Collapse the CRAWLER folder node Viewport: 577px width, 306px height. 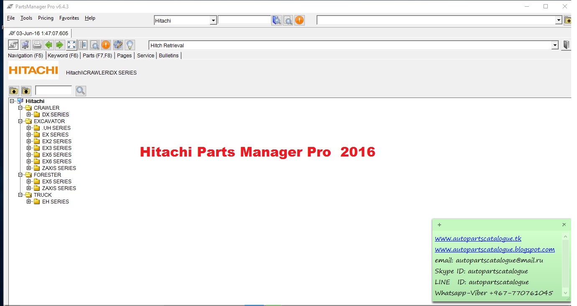(x=20, y=108)
